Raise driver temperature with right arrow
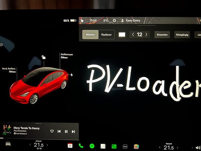The height and width of the screenshot is (151, 201). coord(47,145)
